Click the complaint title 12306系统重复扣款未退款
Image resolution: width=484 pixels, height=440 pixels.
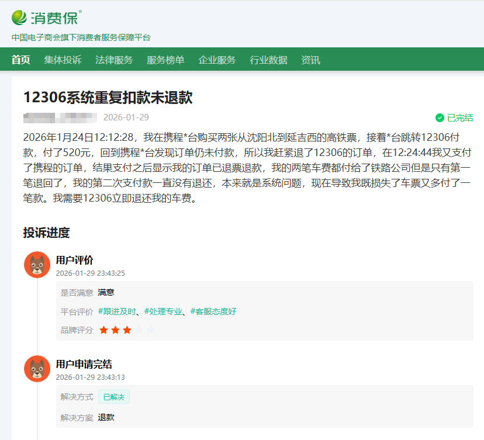coord(108,97)
